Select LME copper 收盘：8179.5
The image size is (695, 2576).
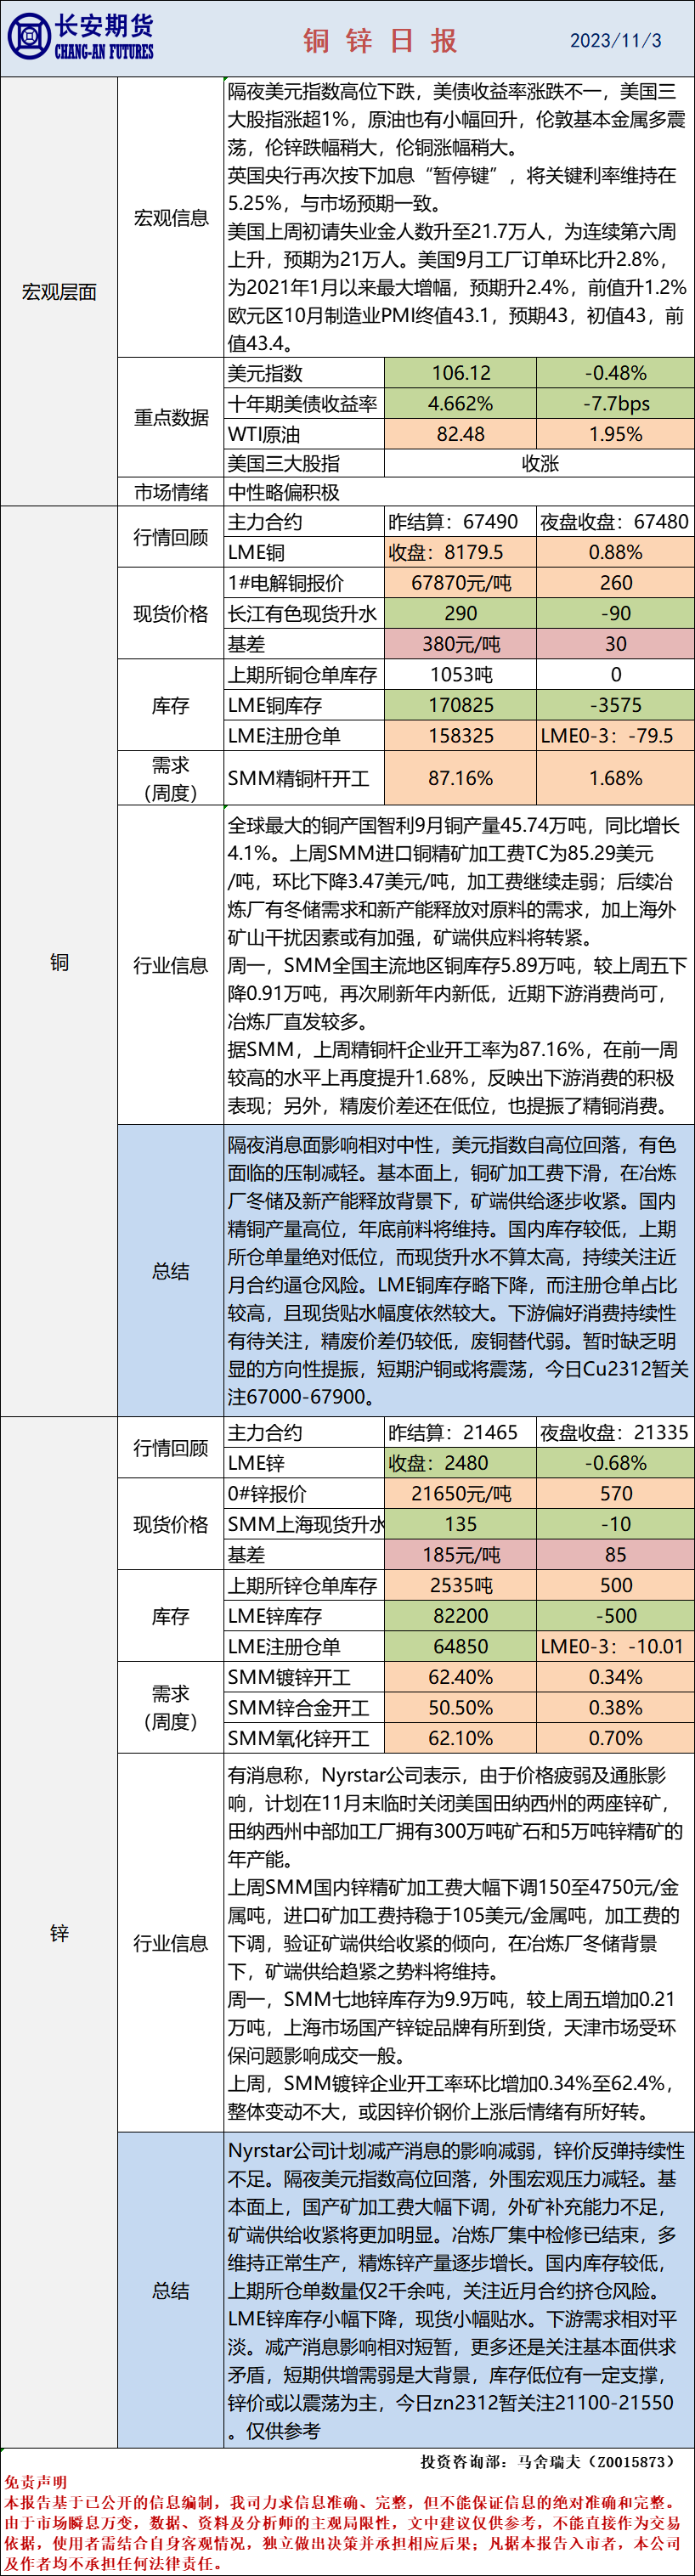461,552
